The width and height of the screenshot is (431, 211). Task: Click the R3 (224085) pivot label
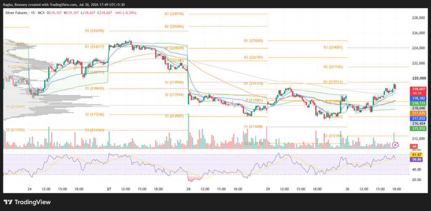(x=333, y=47)
